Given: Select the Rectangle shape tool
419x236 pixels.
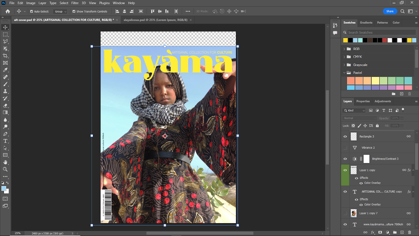Looking at the screenshot, I should tap(5, 155).
